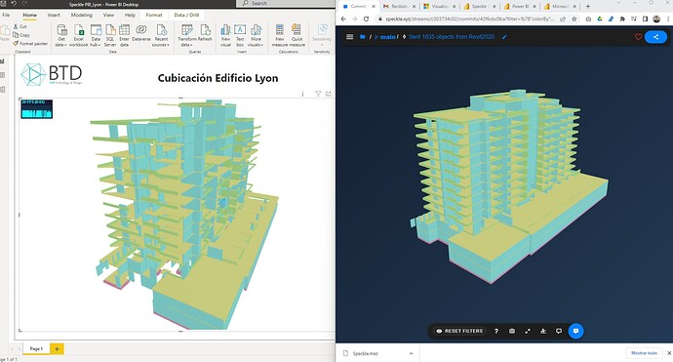
Task: Edit commit message with pencil icon
Action: (504, 37)
